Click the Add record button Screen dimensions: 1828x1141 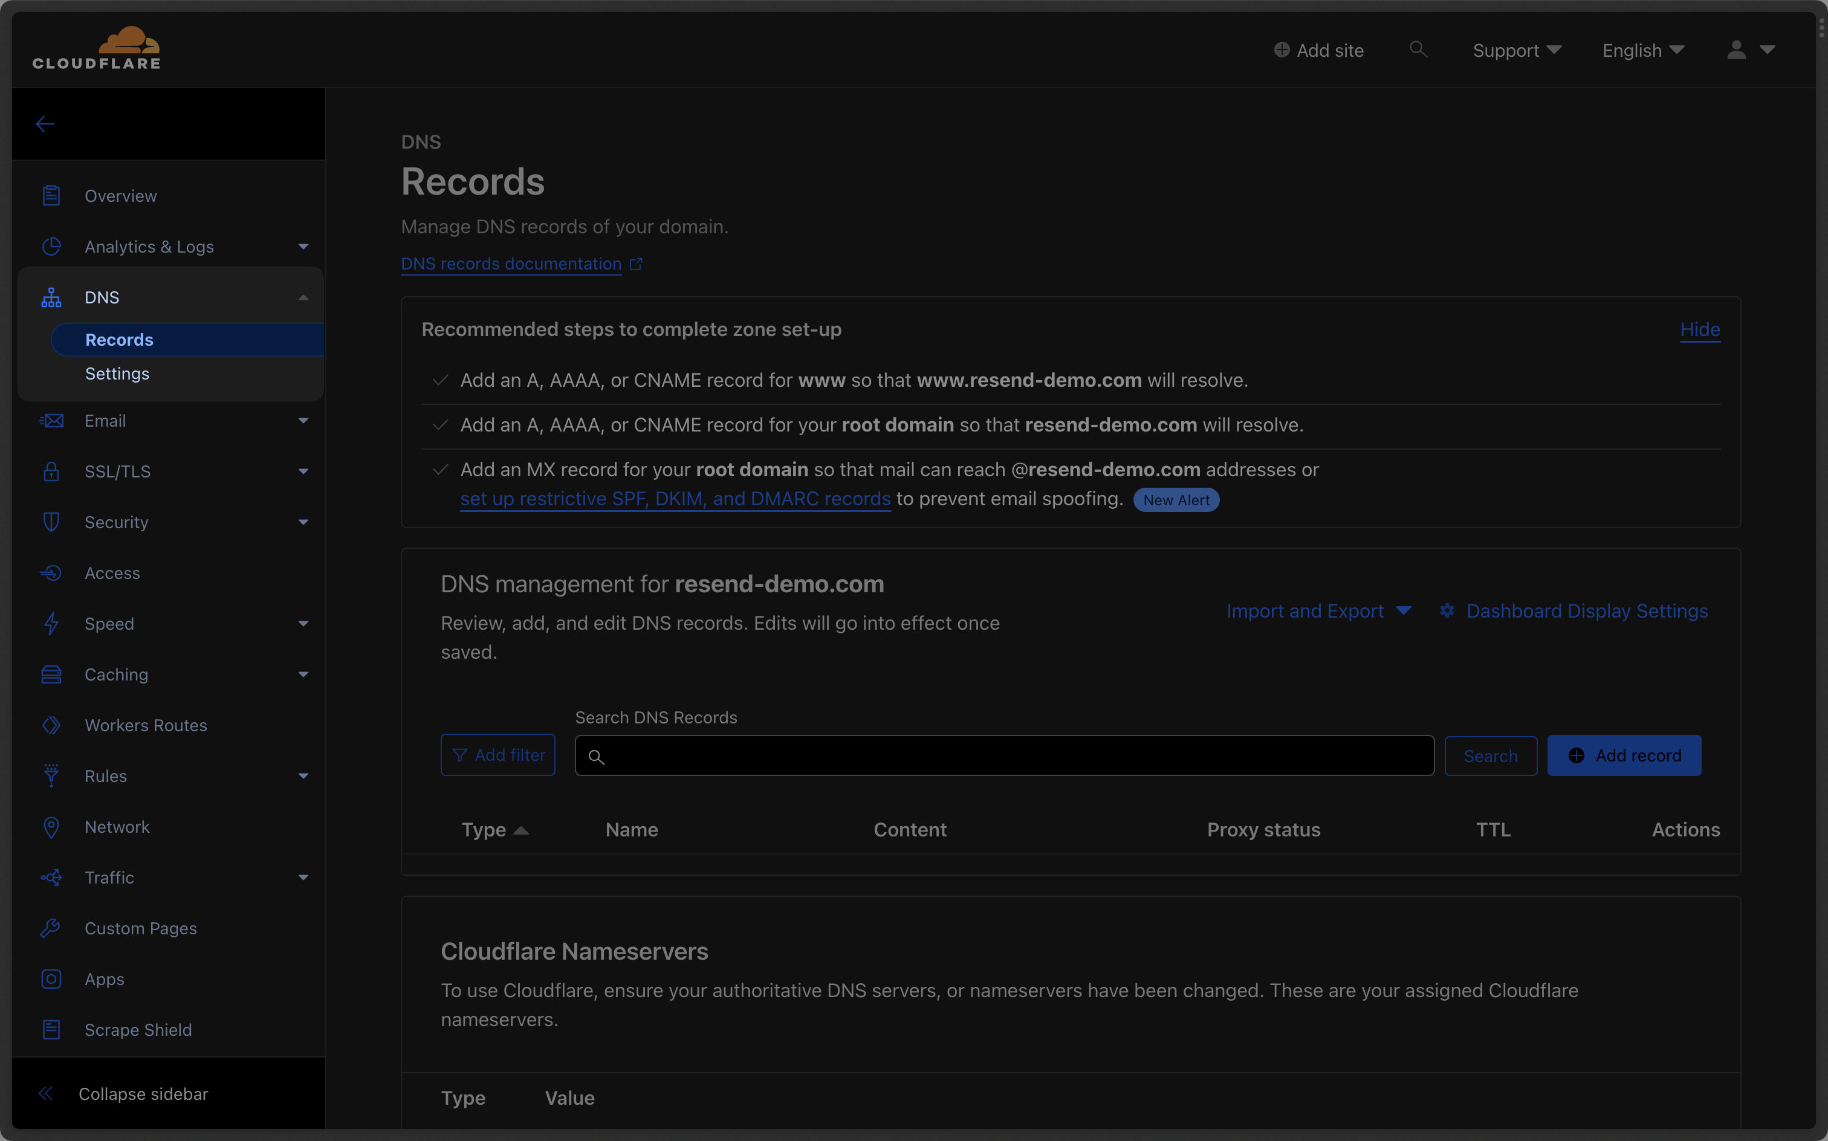1624,755
